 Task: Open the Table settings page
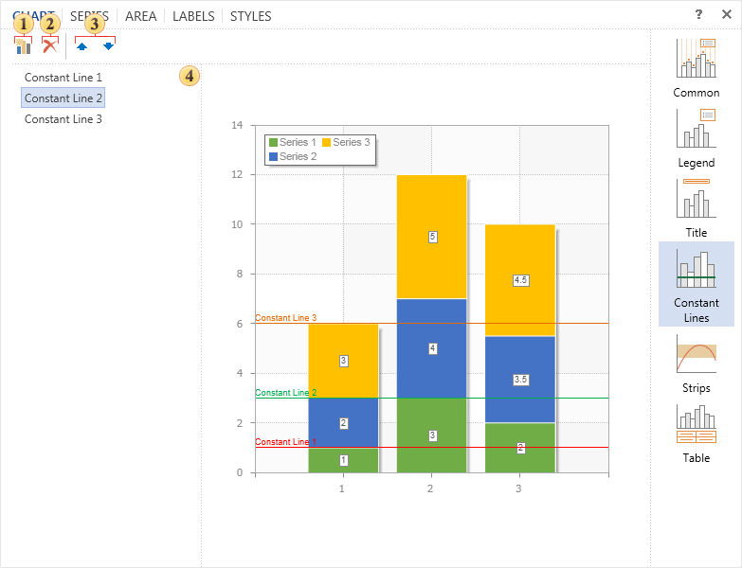coord(696,435)
